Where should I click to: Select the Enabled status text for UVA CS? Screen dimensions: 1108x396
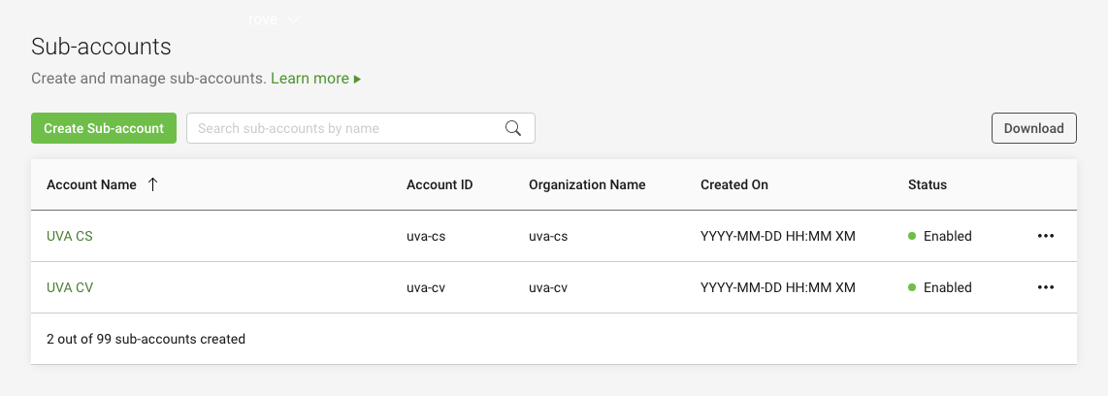tap(948, 236)
